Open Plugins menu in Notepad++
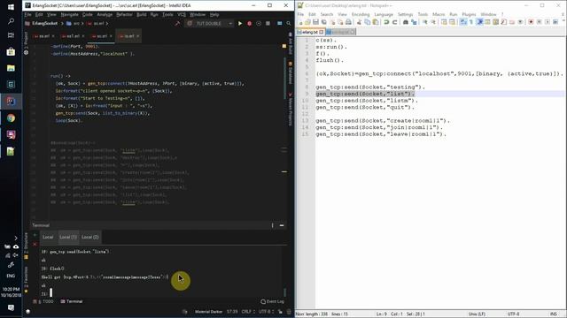The image size is (567, 318). (x=469, y=14)
